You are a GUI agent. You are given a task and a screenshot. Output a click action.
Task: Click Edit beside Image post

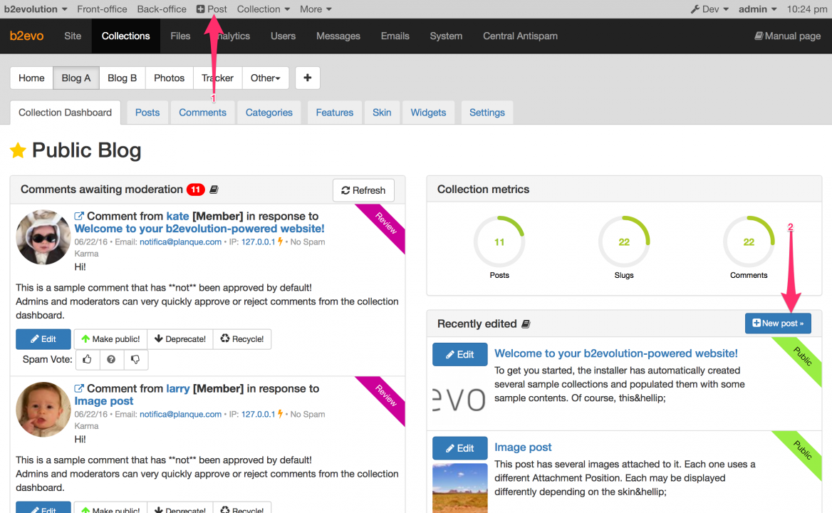pos(459,448)
